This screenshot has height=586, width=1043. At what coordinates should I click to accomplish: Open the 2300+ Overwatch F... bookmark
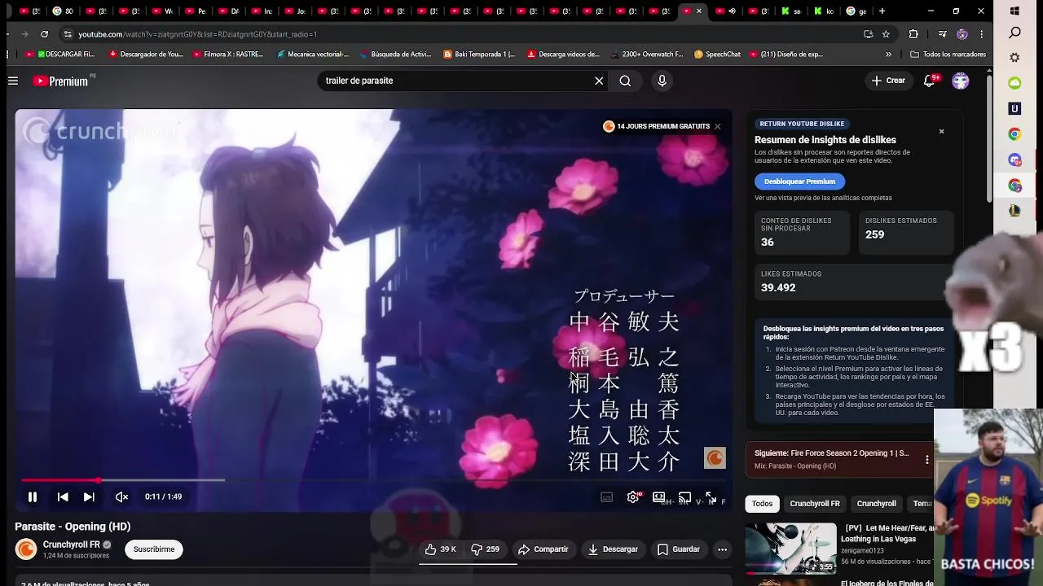coord(646,55)
